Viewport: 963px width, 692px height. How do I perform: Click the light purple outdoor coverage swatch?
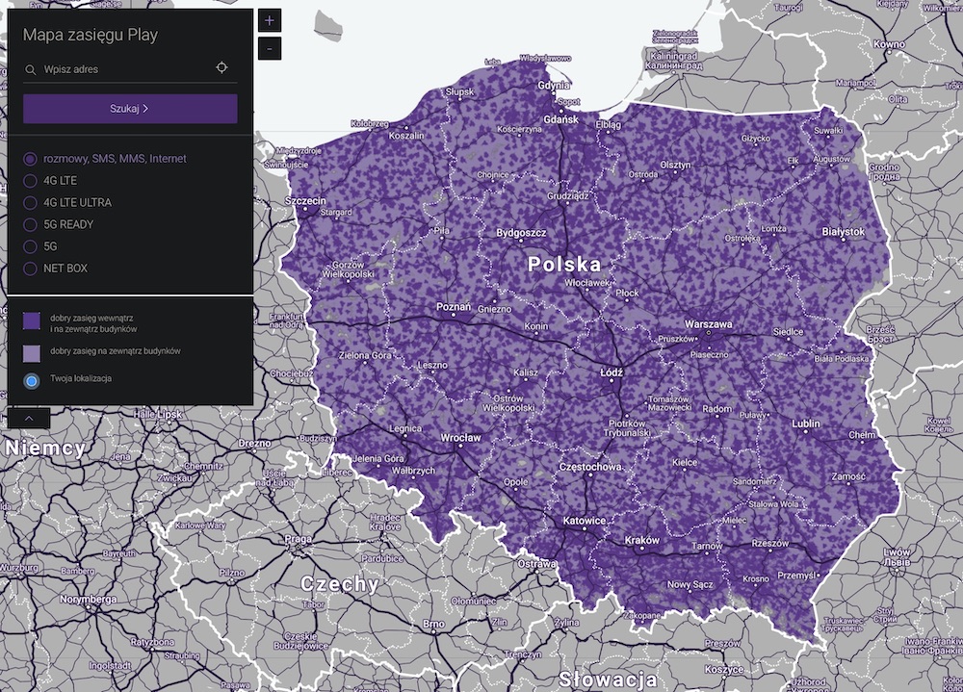[32, 353]
